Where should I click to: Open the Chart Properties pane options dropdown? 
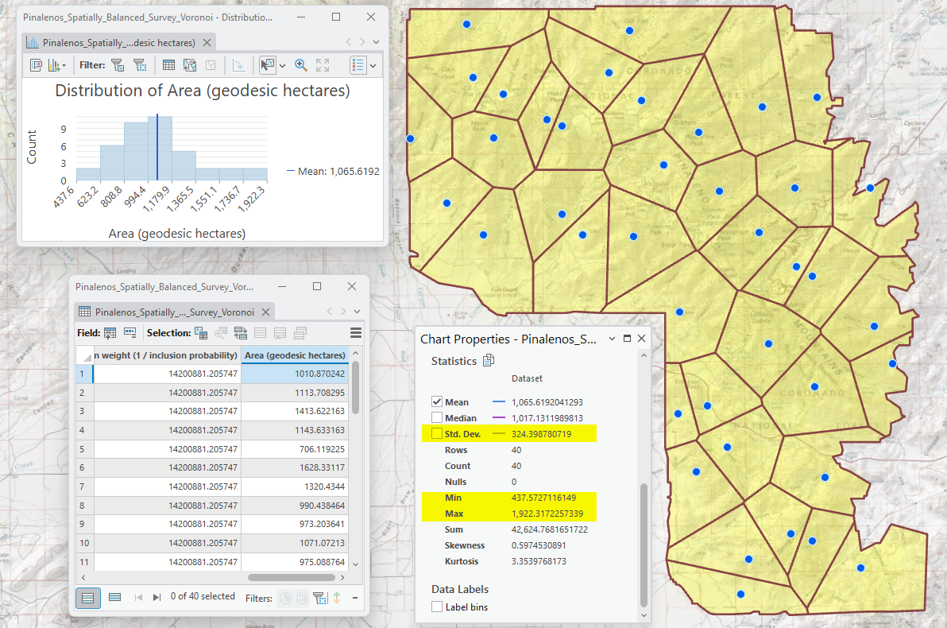[612, 339]
